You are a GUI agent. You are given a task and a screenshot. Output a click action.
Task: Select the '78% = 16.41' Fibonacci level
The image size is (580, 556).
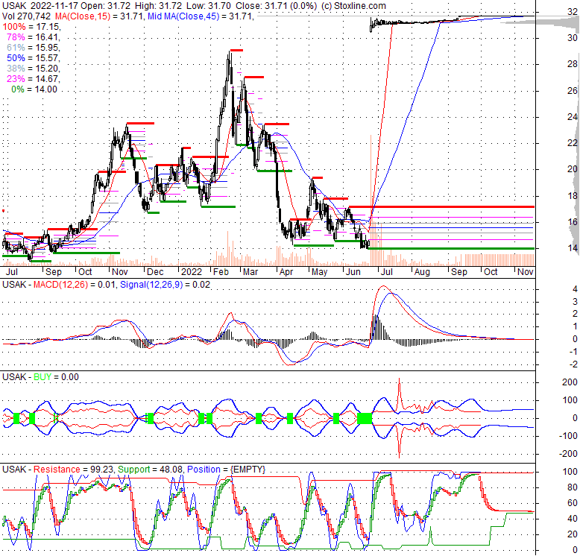pos(33,37)
